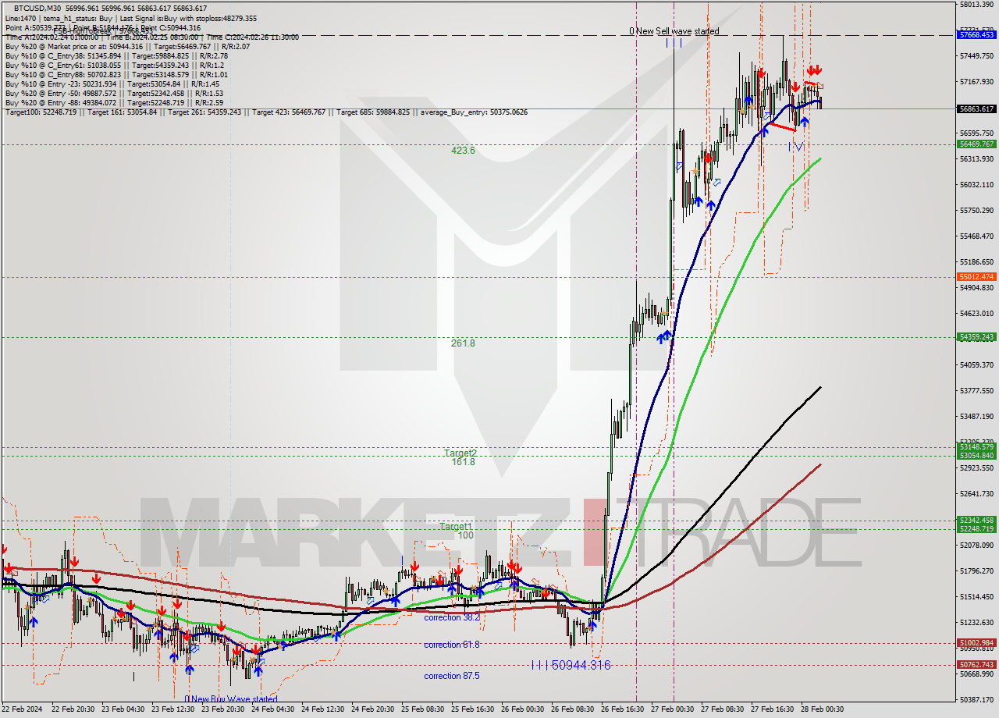
Task: Click the 56032.110 price axis value
Action: click(x=977, y=184)
